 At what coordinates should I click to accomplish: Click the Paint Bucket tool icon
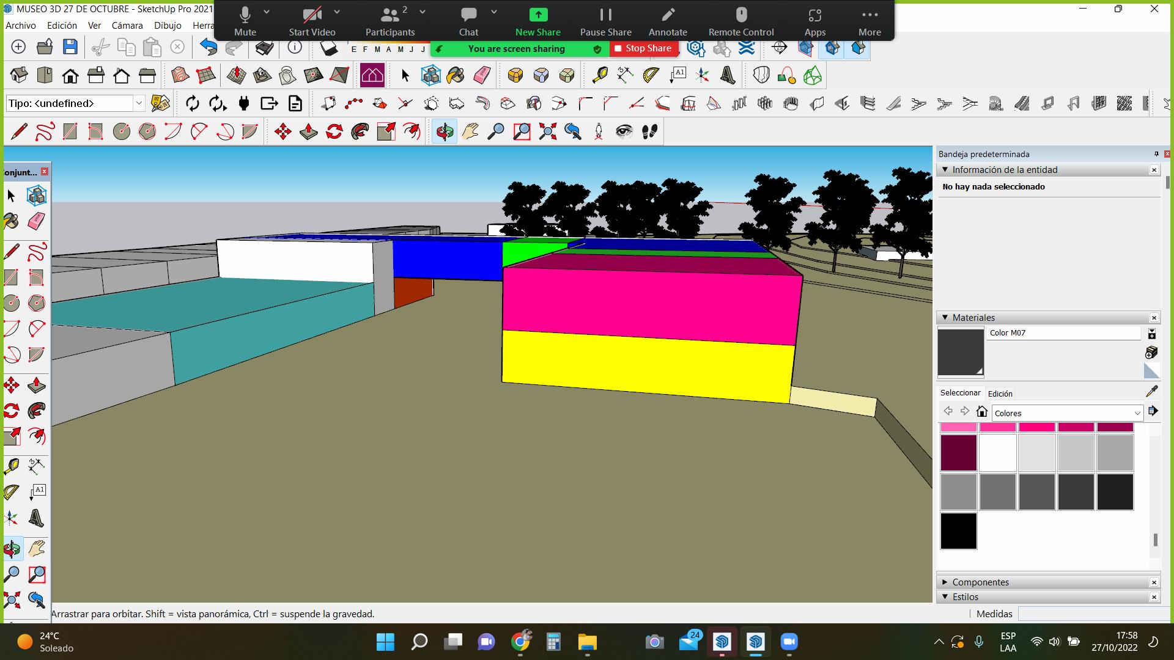pyautogui.click(x=456, y=75)
